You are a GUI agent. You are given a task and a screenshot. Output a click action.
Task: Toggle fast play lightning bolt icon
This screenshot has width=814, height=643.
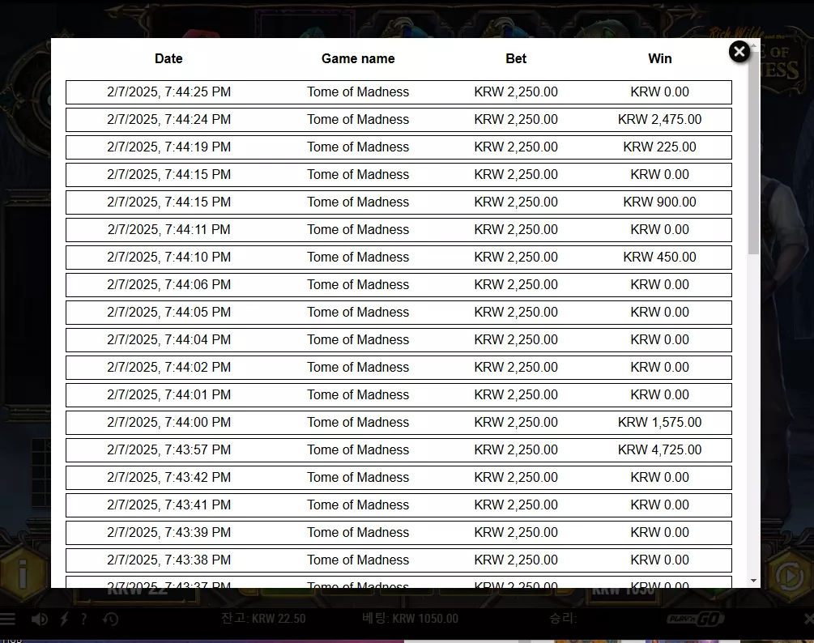tap(64, 619)
